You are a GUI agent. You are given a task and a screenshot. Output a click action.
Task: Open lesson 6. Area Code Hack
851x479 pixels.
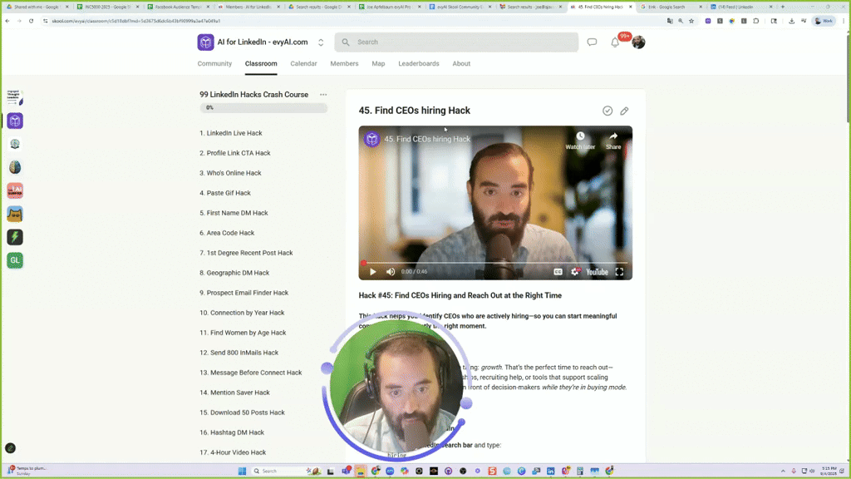(x=227, y=233)
